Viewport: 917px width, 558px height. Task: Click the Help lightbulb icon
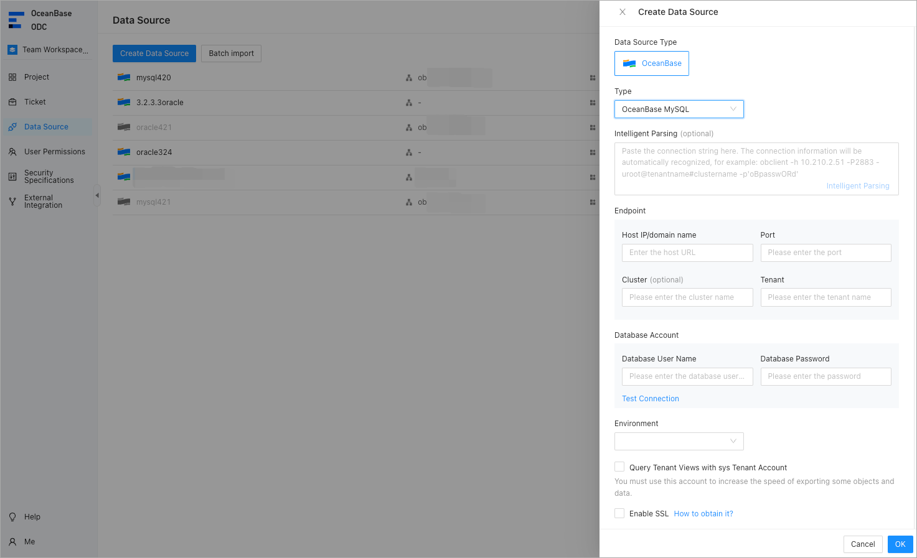pyautogui.click(x=12, y=517)
